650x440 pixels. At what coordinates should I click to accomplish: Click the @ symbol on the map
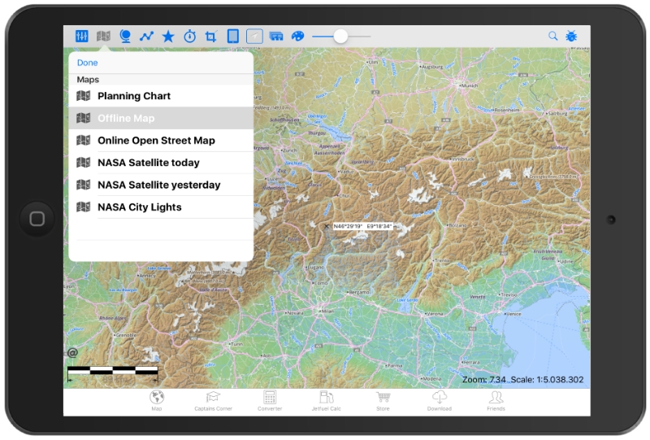click(72, 353)
